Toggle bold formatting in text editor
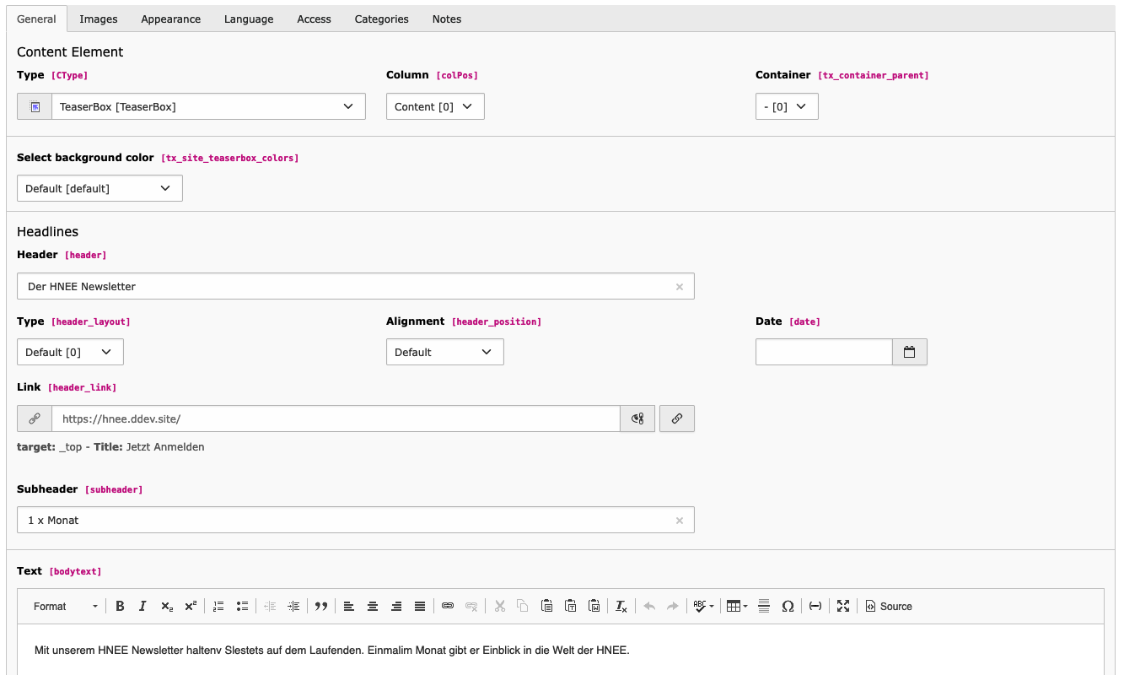 (x=120, y=607)
